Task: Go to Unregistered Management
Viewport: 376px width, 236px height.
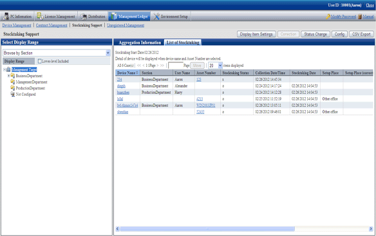Action: point(126,25)
